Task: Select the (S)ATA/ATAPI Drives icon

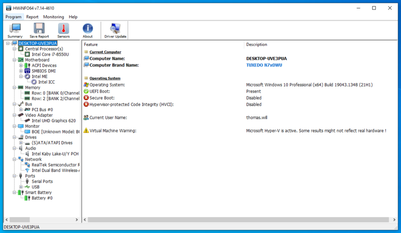Action: [x=28, y=143]
